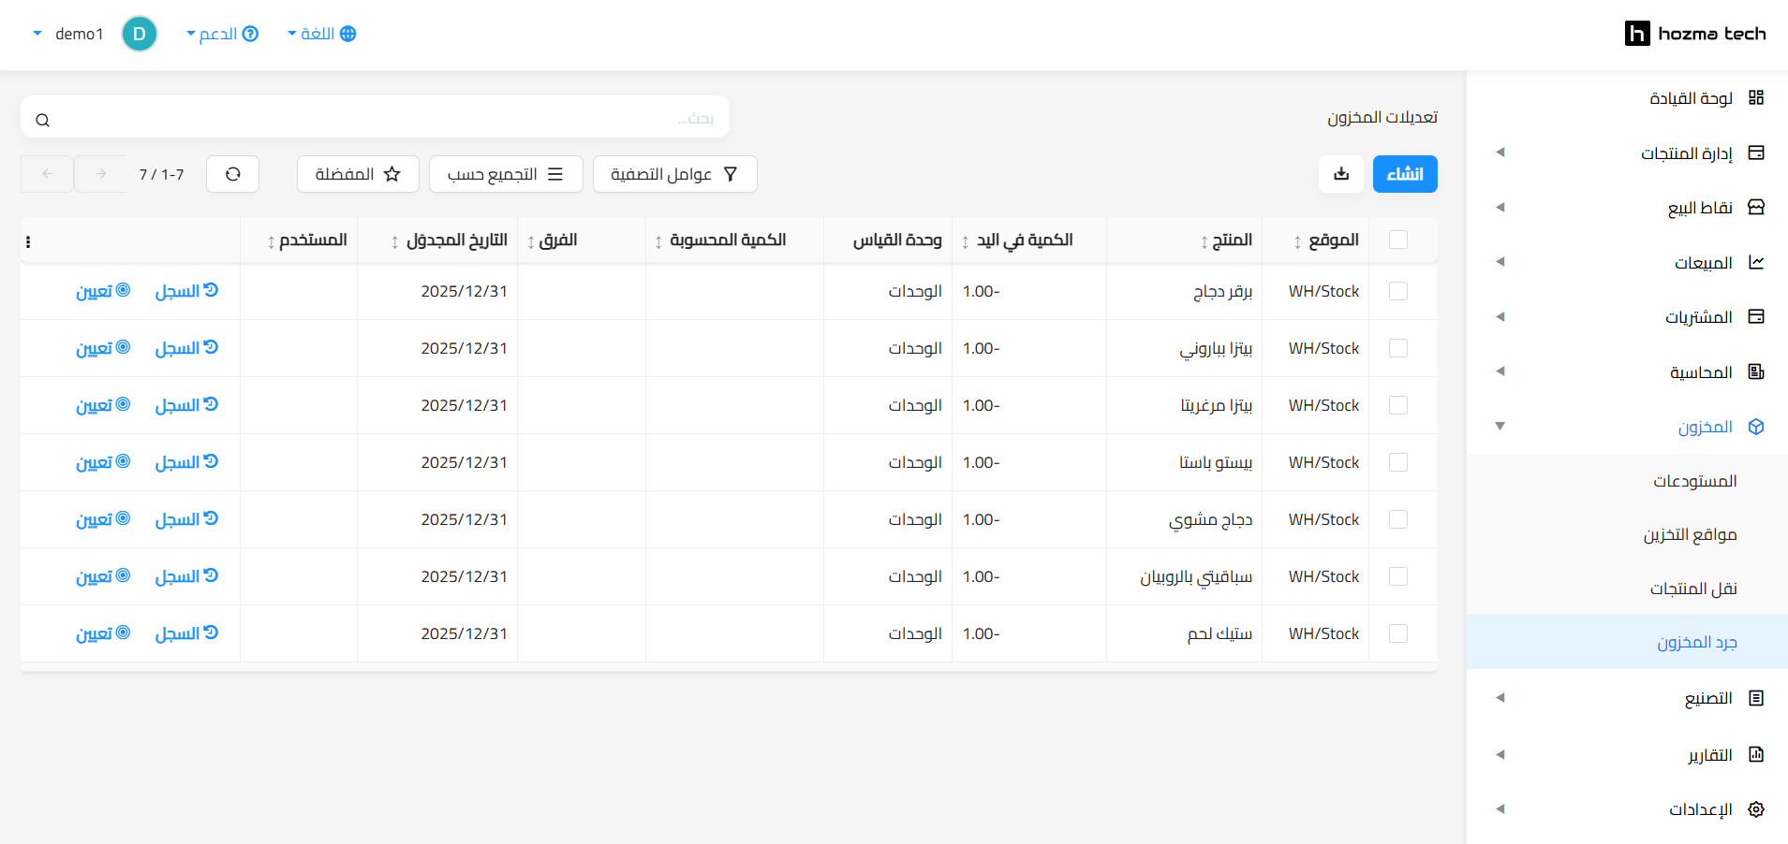Toggle the select-all header checkbox

pyautogui.click(x=1397, y=240)
